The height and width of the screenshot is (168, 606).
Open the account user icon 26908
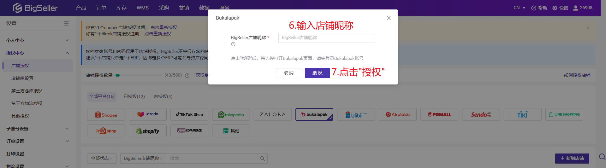pos(576,8)
